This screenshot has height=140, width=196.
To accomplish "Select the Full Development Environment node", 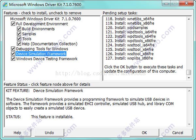I will click(x=42, y=24).
